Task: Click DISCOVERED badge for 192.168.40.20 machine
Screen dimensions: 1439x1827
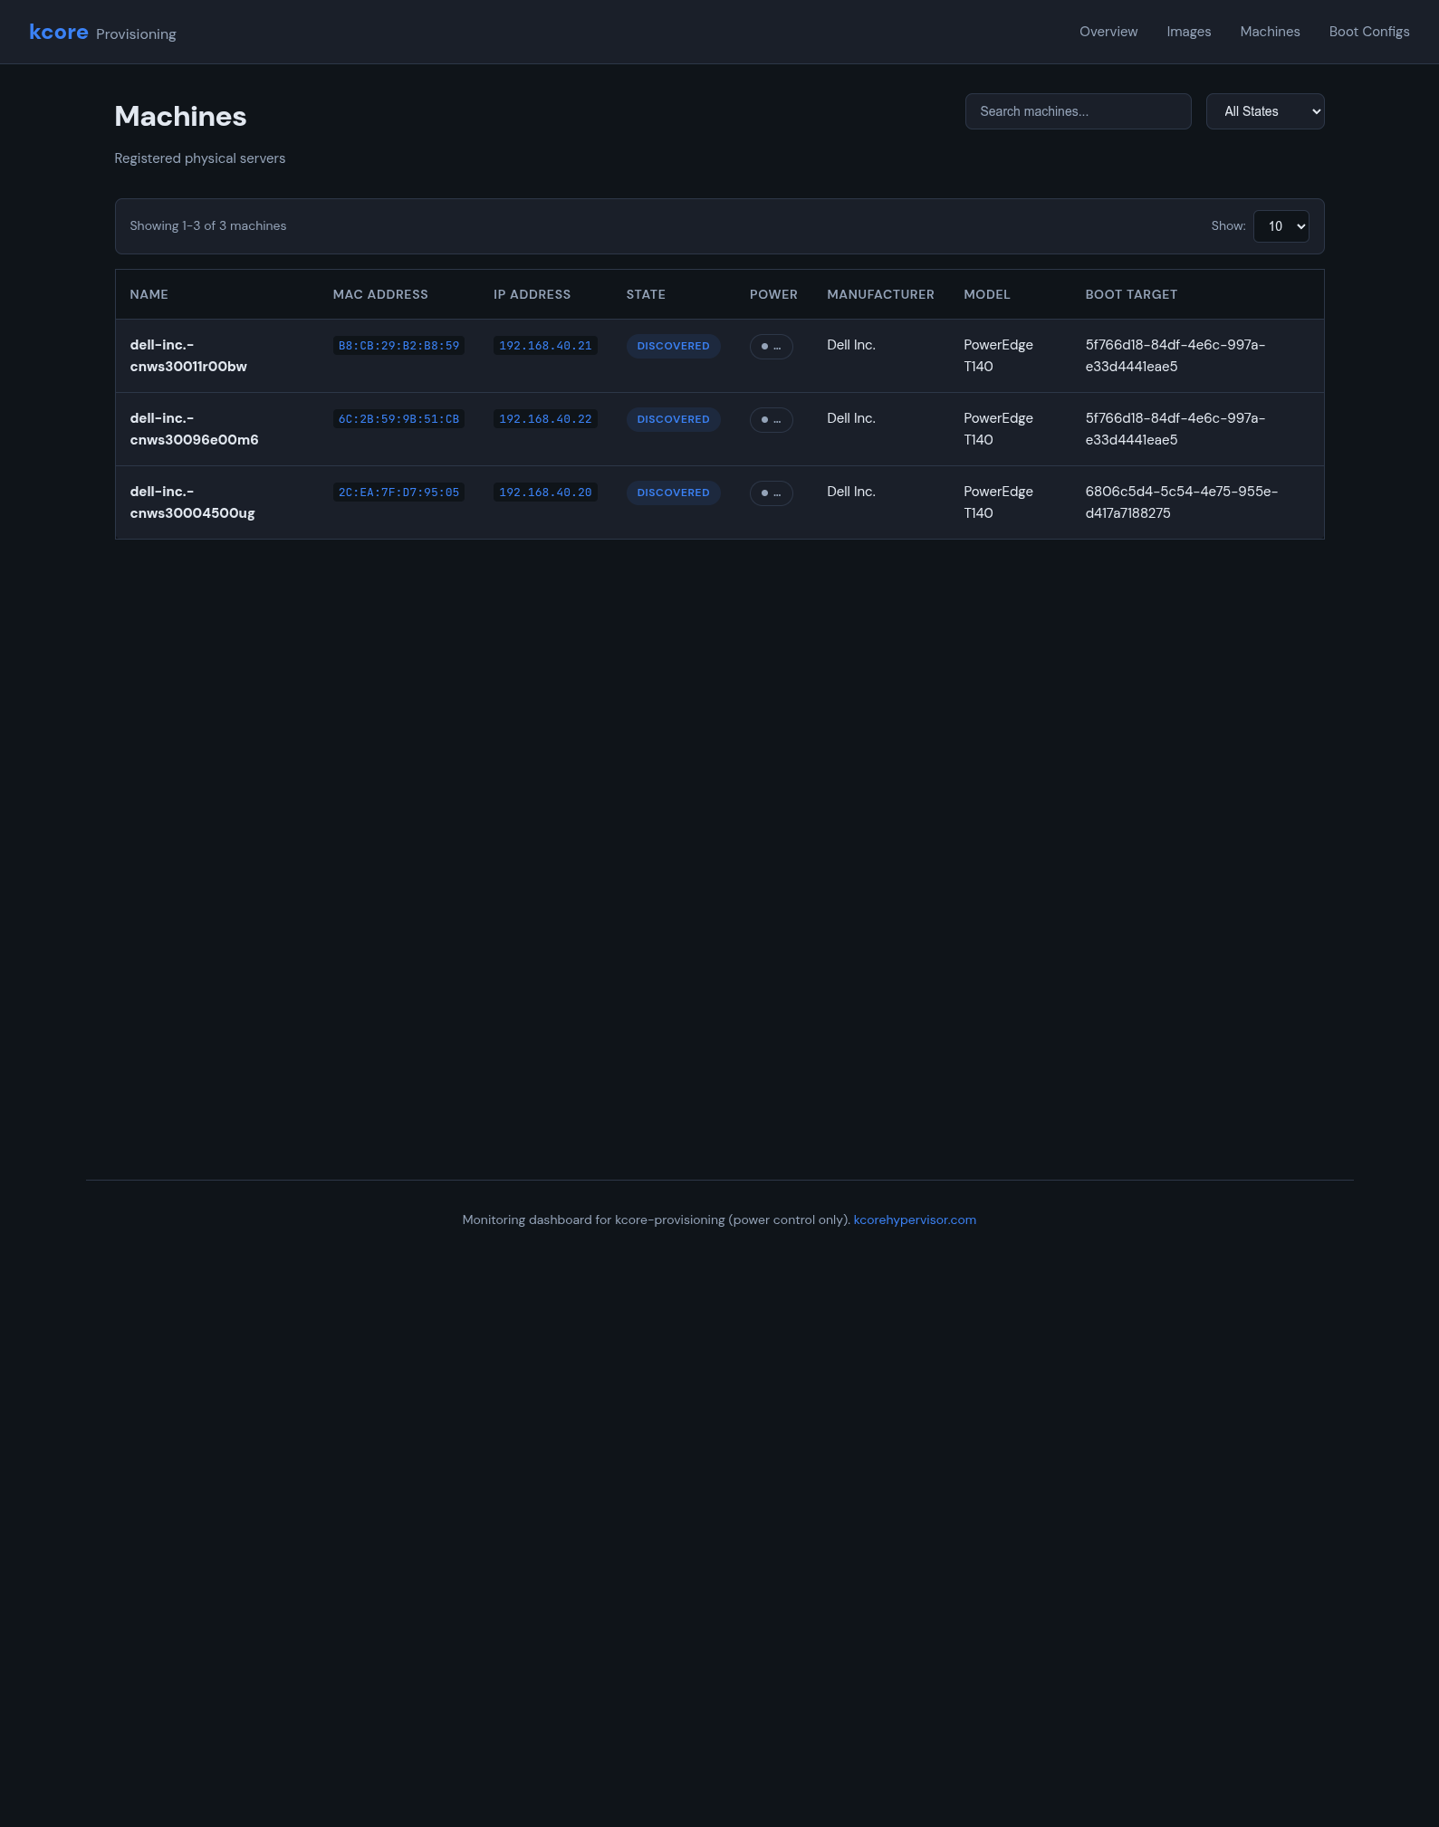Action: [x=674, y=493]
